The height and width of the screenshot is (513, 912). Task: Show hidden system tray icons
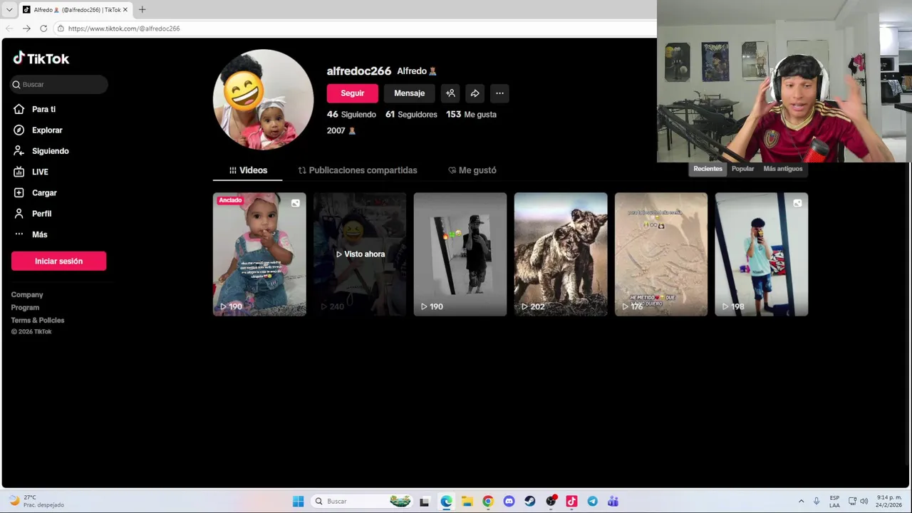coord(801,502)
